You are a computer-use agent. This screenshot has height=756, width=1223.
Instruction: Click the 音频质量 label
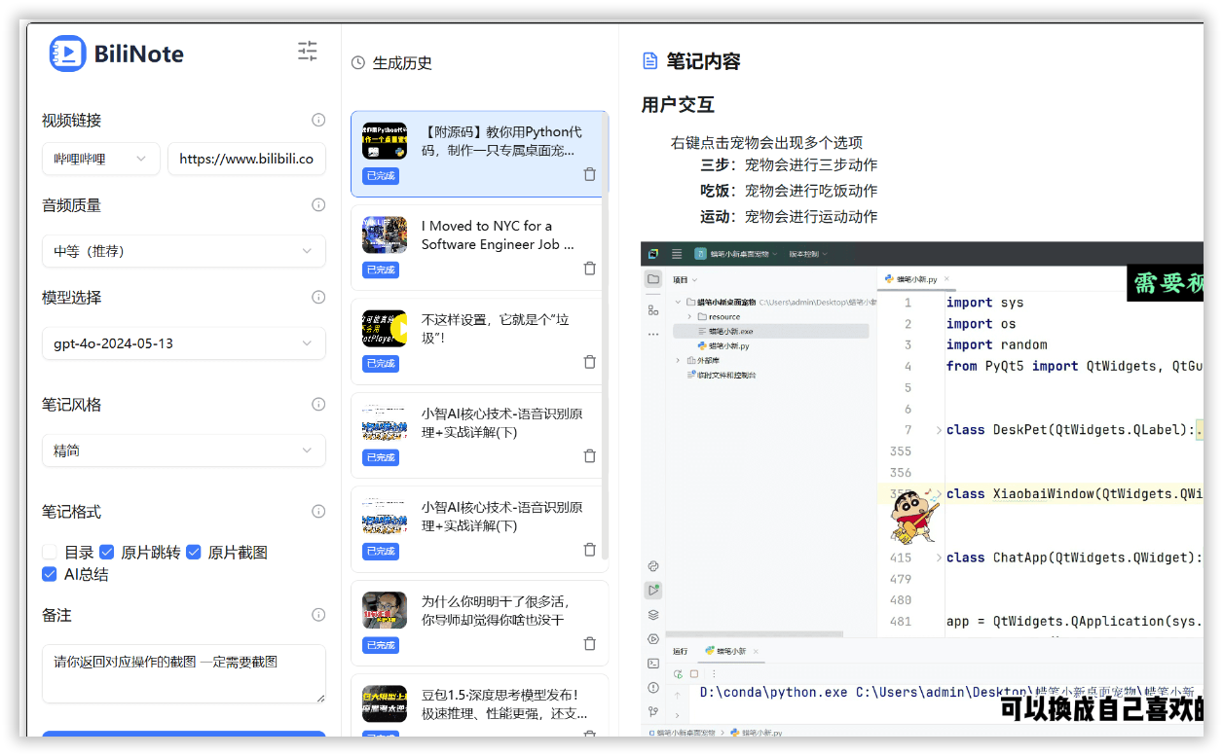(x=71, y=205)
